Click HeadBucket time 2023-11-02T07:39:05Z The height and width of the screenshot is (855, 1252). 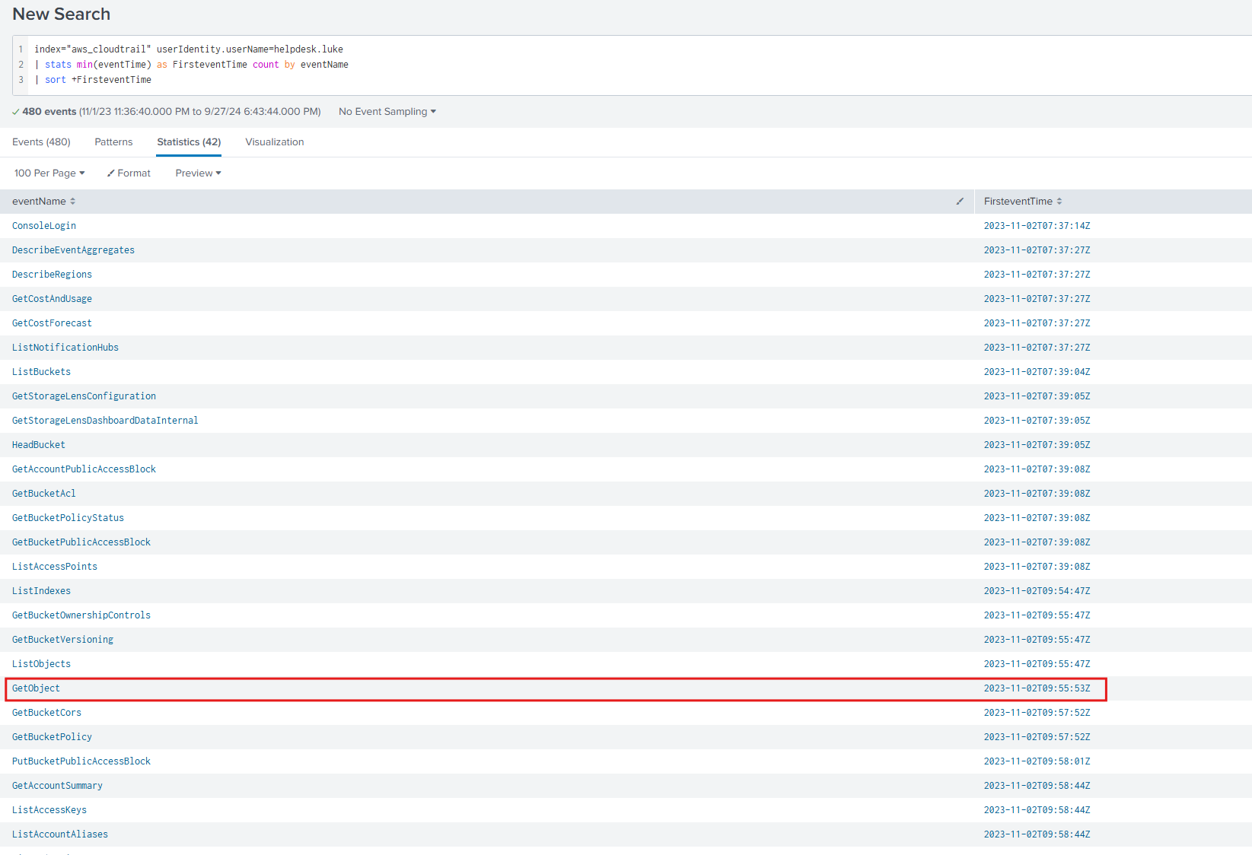pyautogui.click(x=1037, y=445)
